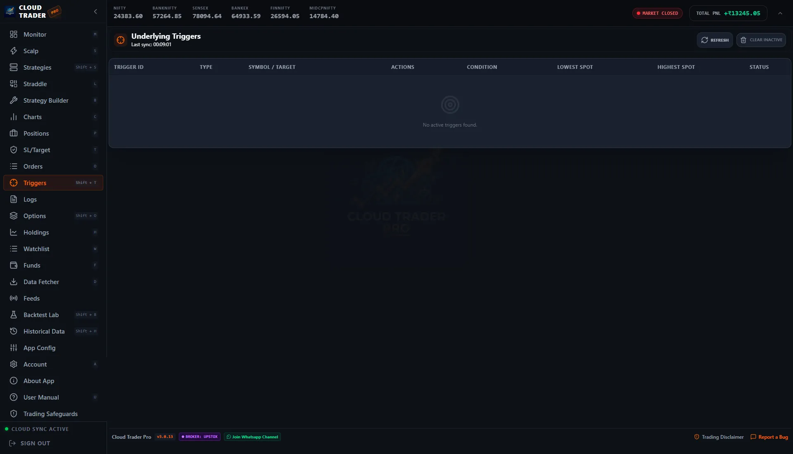Viewport: 793px width, 454px height.
Task: Click the Strategy Builder wrench icon
Action: [14, 100]
